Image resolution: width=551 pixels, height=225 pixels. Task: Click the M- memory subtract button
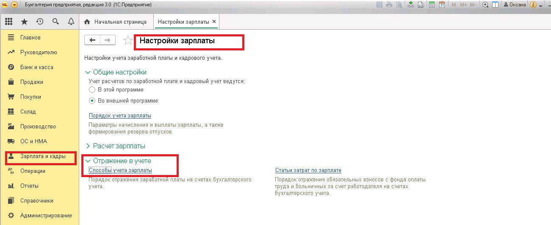click(x=474, y=5)
